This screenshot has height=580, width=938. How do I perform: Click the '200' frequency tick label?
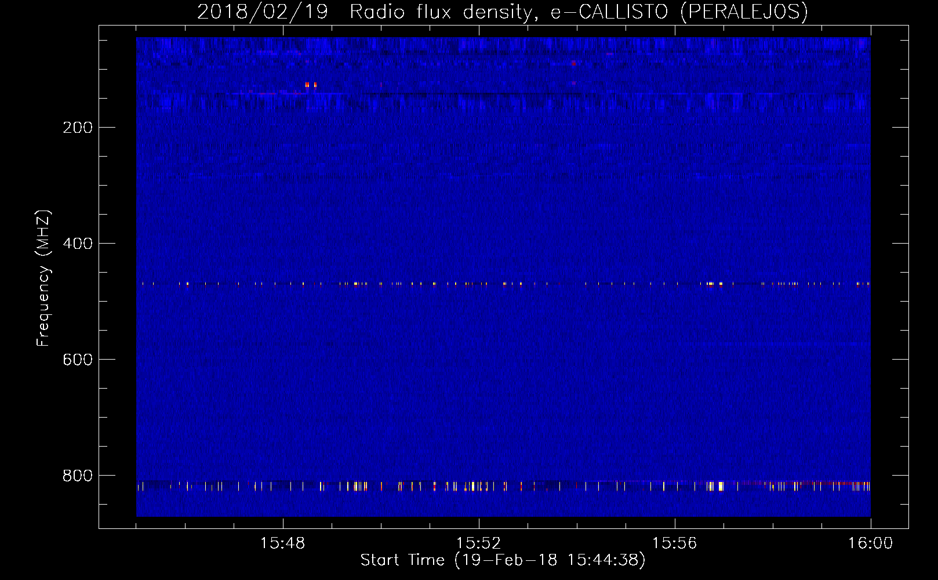point(78,128)
